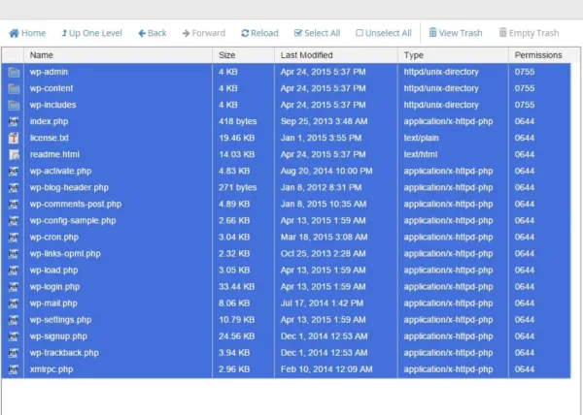
Task: Click the wp-mail.php file icon
Action: [x=14, y=303]
